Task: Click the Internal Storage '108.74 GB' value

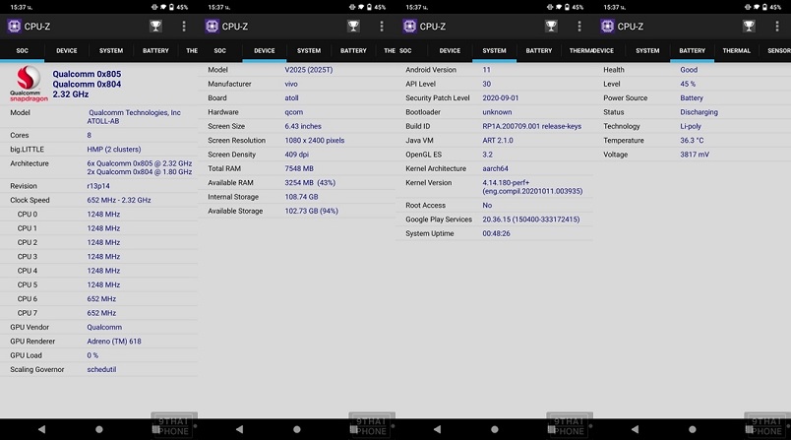Action: tap(301, 197)
